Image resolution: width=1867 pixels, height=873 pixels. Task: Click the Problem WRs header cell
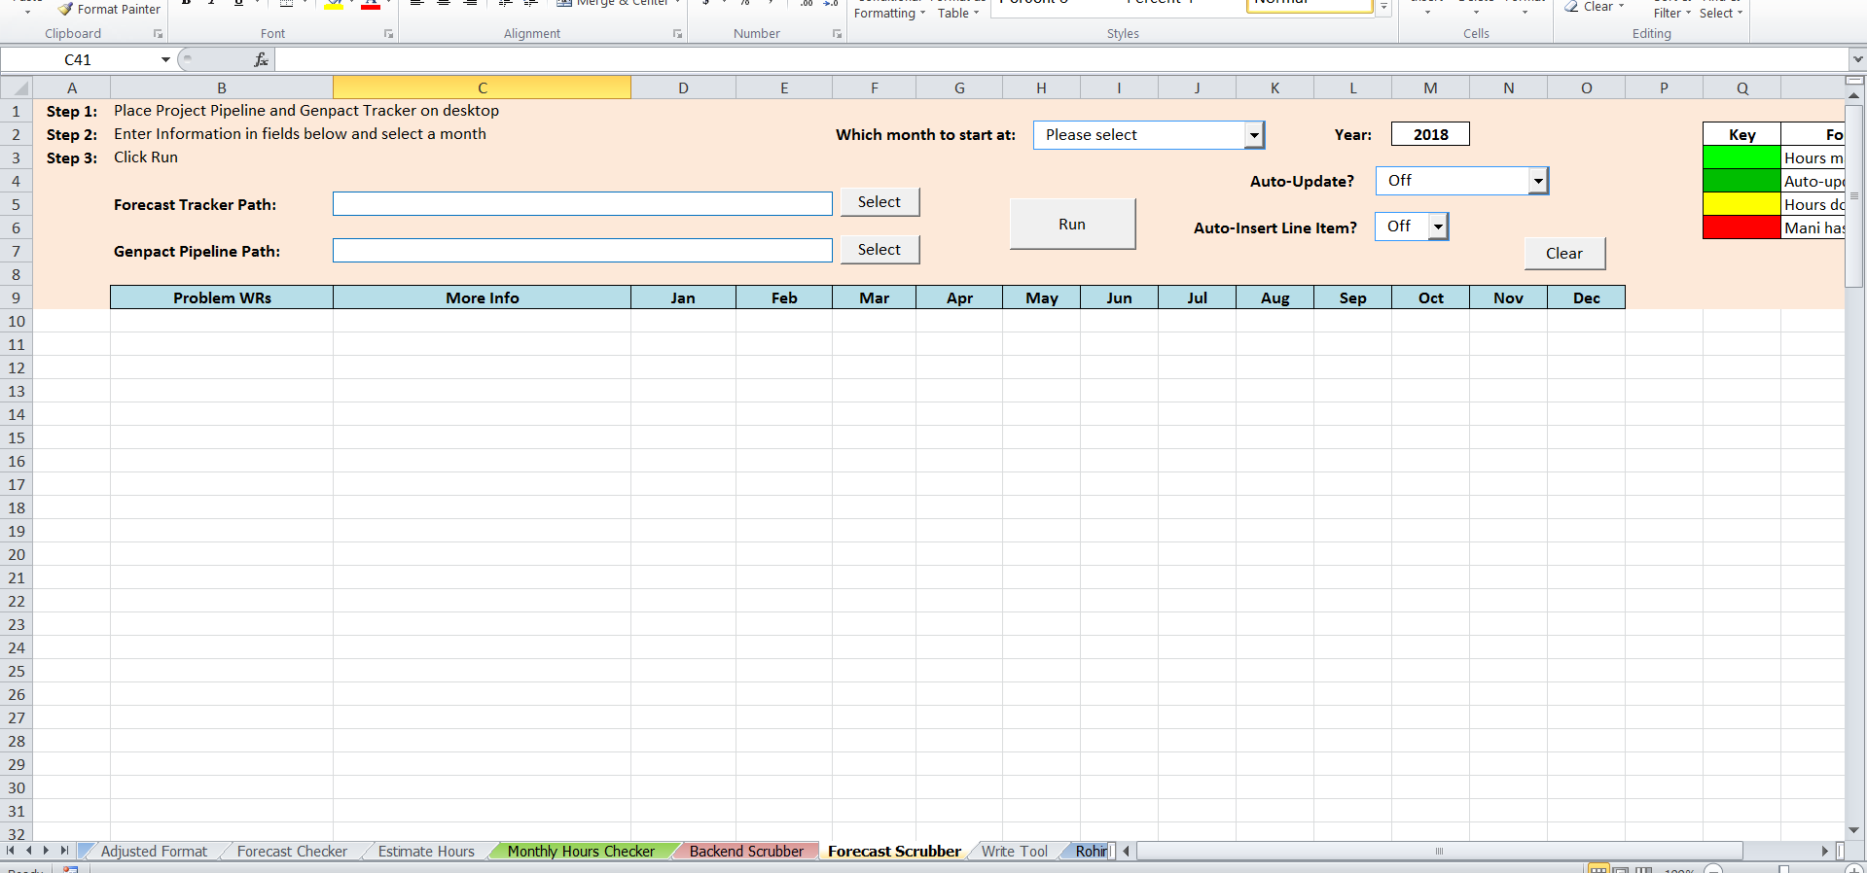[x=222, y=297]
